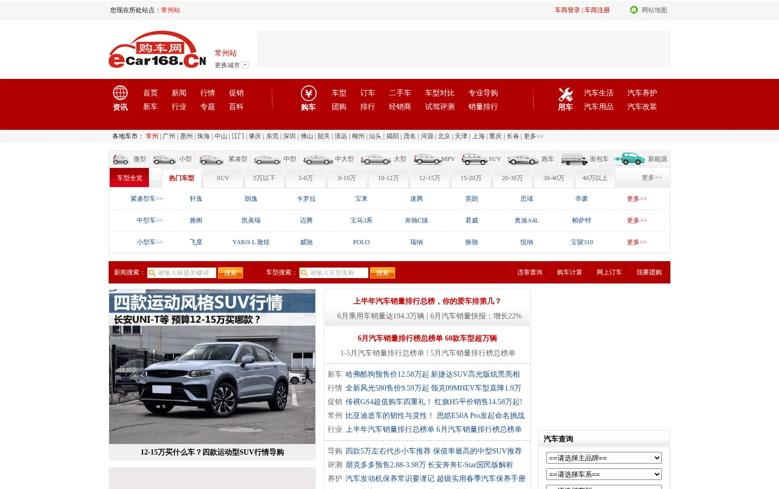The image size is (779, 489).
Task: Open the 轩逸 car model link
Action: pos(196,199)
